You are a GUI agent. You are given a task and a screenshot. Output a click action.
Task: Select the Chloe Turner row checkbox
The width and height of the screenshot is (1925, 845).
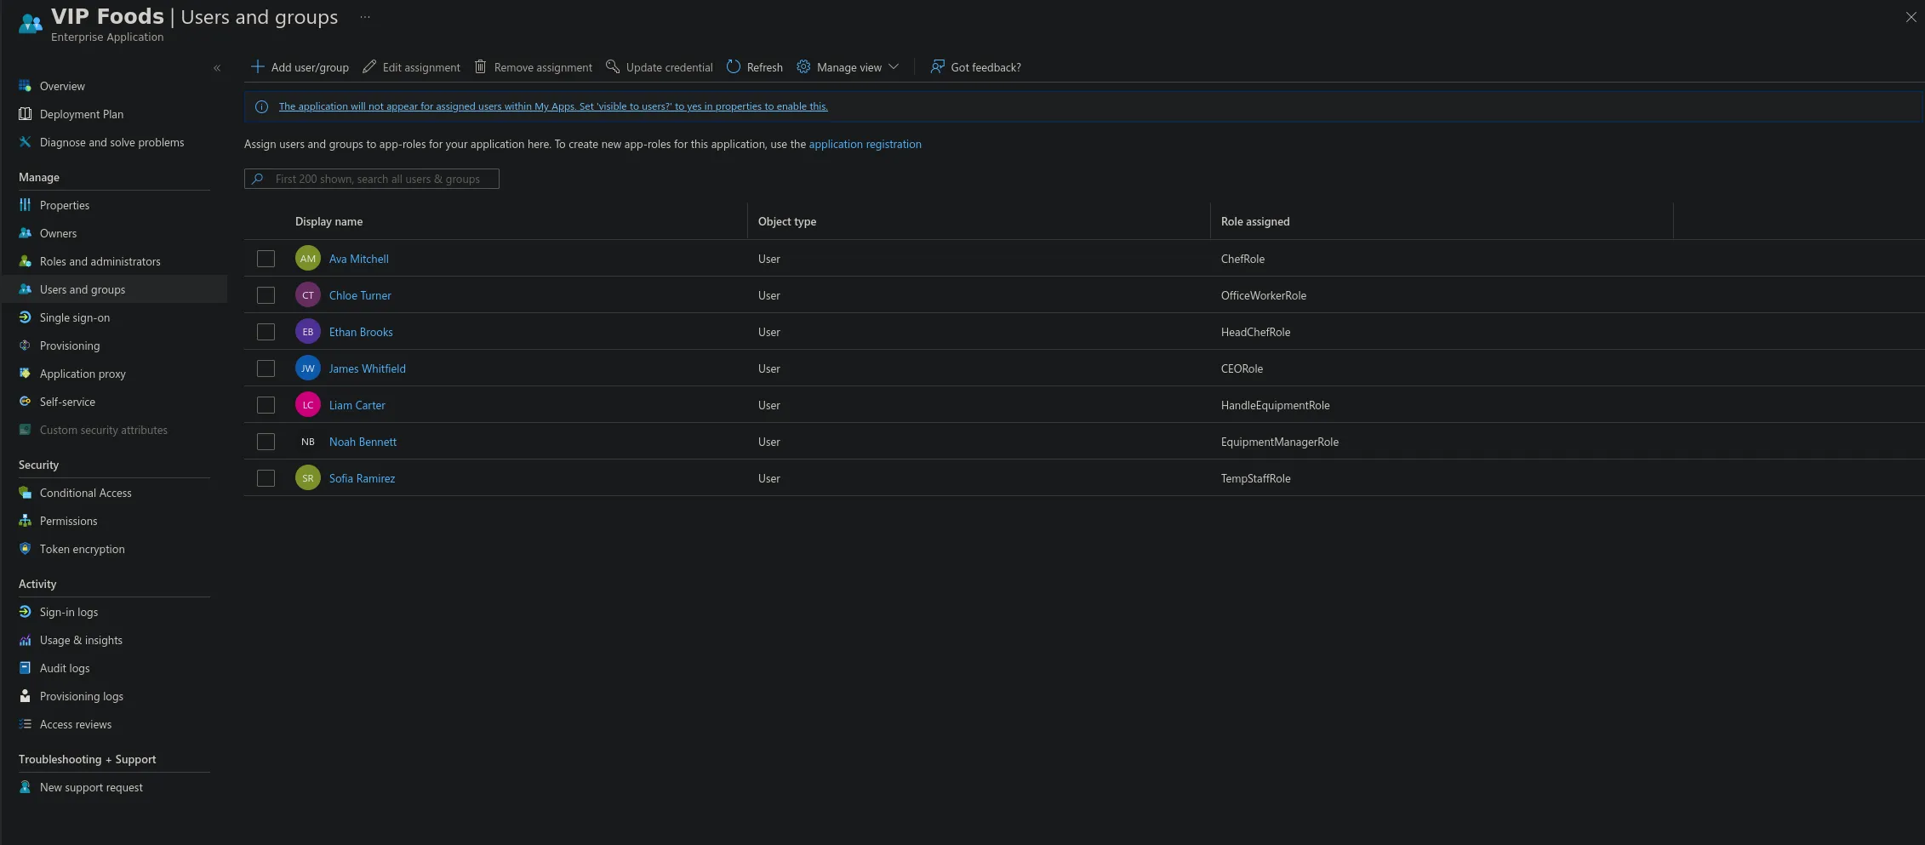click(266, 295)
